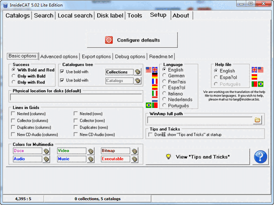The width and height of the screenshot is (274, 205).
Task: Click the French flag in Language list
Action: coord(155,82)
